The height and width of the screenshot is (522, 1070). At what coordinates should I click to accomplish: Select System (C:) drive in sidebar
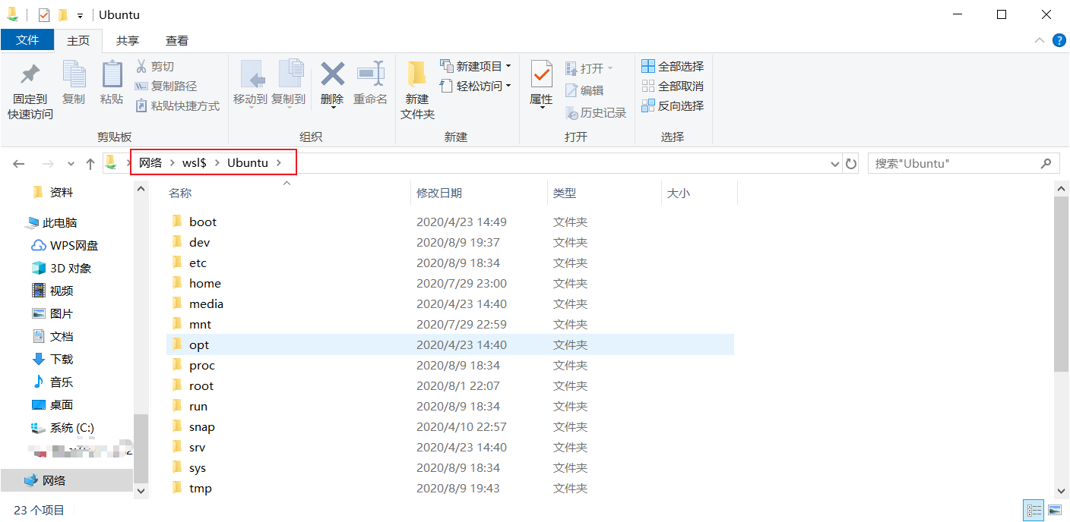point(62,428)
